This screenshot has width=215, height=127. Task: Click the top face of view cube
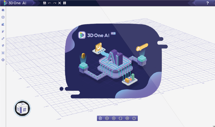(22, 104)
